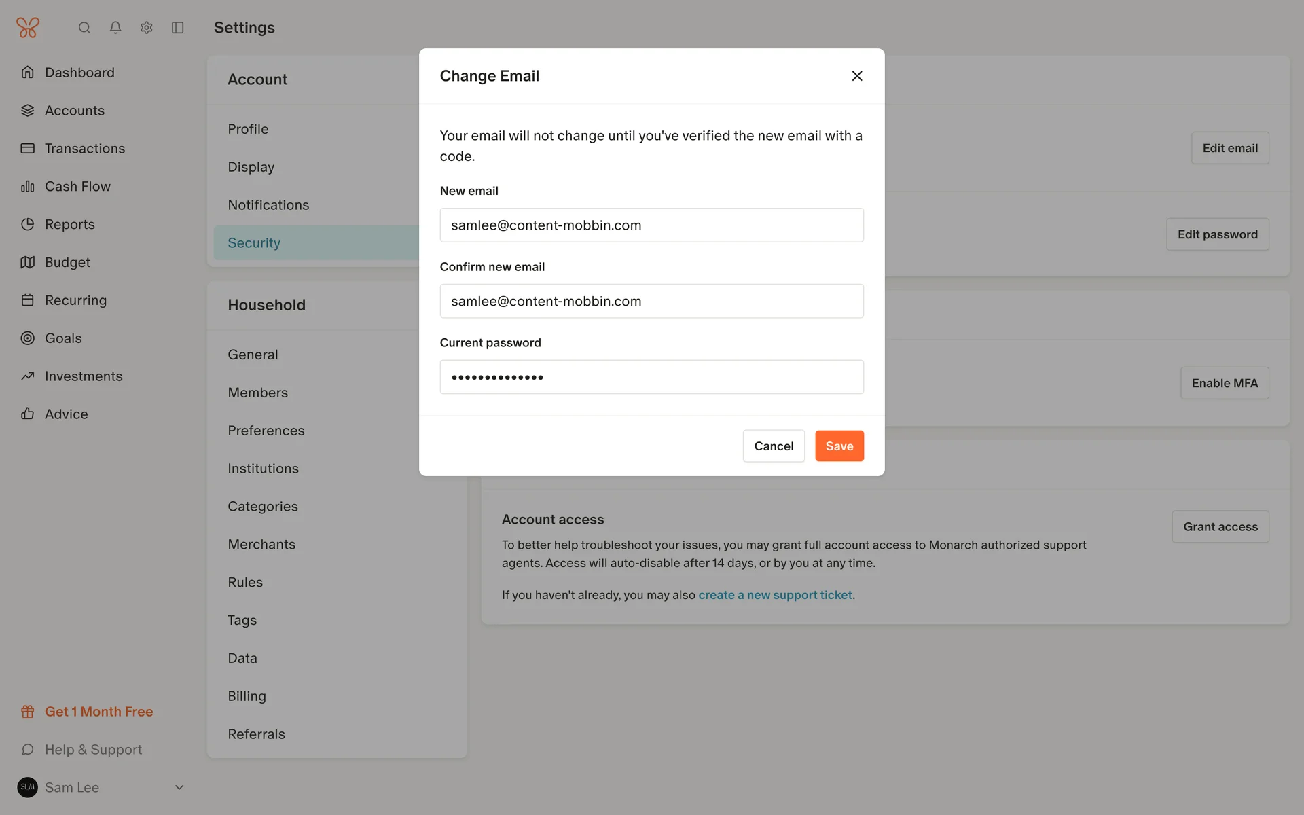Viewport: 1304px width, 815px height.
Task: Close the Change Email dialog
Action: 857,76
